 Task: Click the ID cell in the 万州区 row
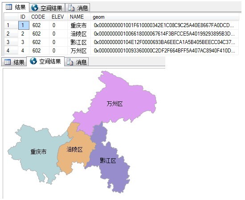(x=24, y=51)
